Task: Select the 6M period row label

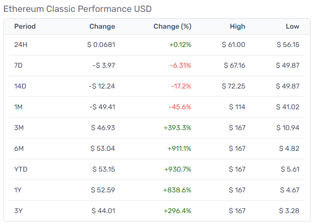Action: [19, 149]
